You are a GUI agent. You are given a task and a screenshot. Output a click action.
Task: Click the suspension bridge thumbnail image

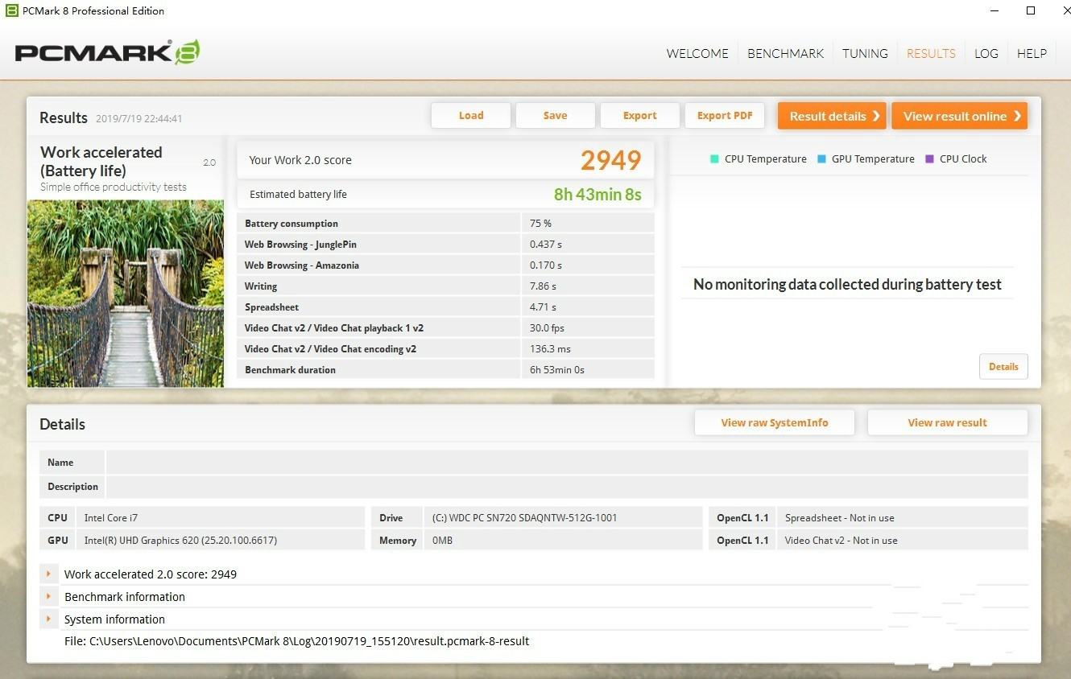126,294
